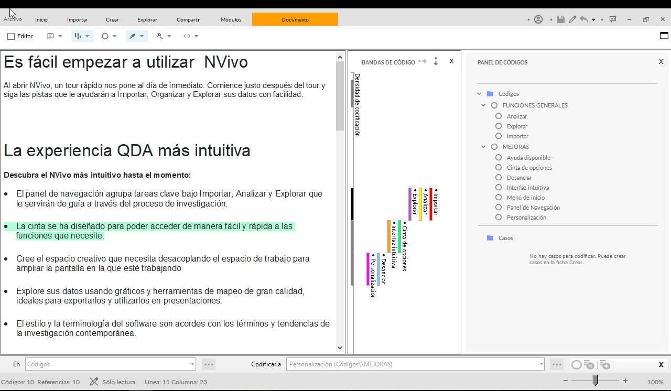
Task: Click the zoom magnifier icon
Action: pyautogui.click(x=159, y=36)
